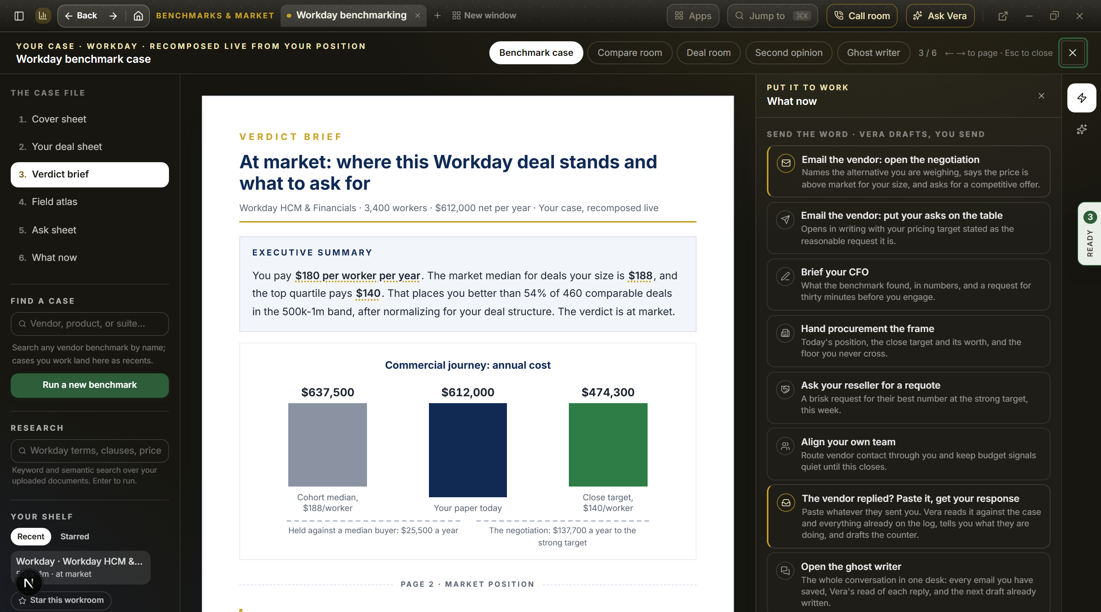
Task: Click Star this workroom
Action: point(61,600)
